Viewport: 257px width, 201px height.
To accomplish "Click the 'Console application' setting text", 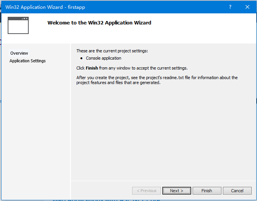I will pyautogui.click(x=103, y=58).
